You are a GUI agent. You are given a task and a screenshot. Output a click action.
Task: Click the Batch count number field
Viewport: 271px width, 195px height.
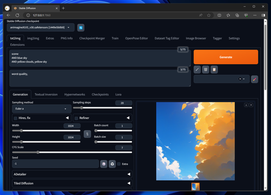pos(124,126)
